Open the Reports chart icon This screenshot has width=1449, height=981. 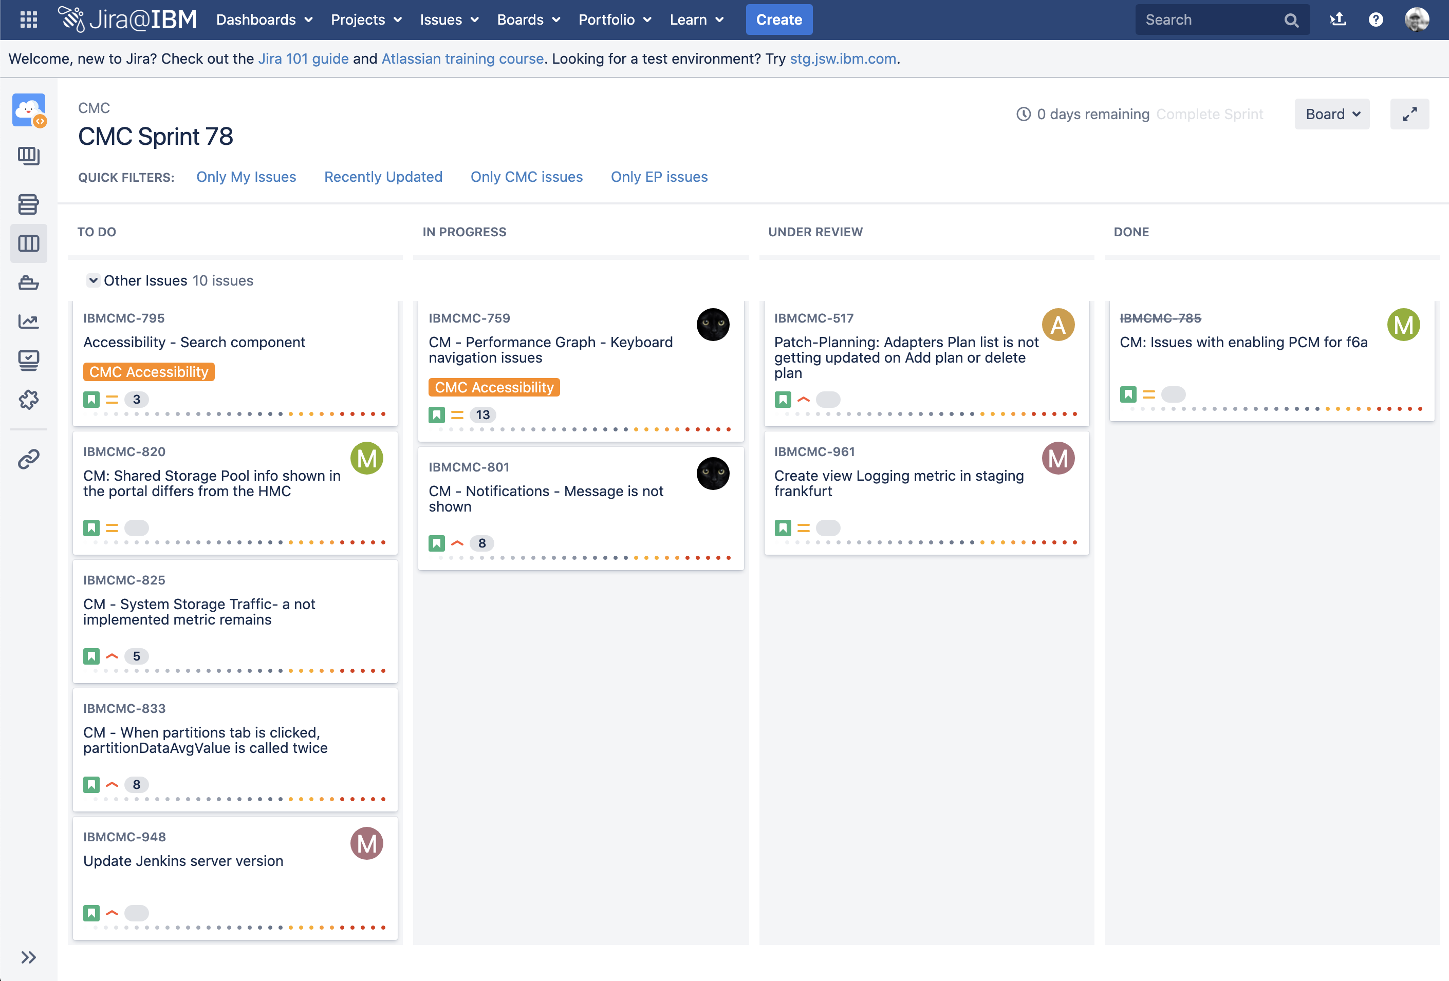coord(29,322)
